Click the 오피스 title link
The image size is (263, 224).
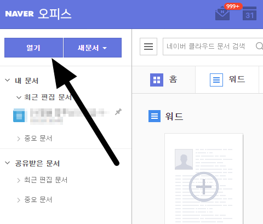click(55, 14)
